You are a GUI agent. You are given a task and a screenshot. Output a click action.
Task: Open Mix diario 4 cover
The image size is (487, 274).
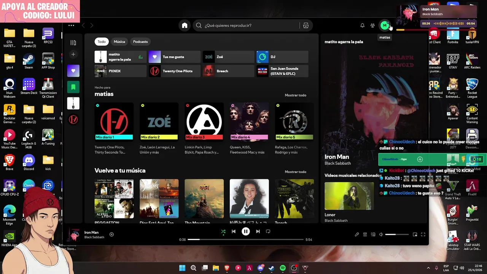[249, 121]
